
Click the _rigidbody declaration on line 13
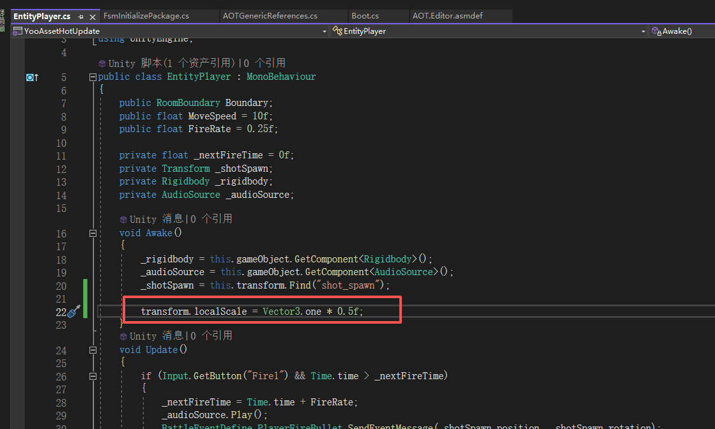(242, 181)
